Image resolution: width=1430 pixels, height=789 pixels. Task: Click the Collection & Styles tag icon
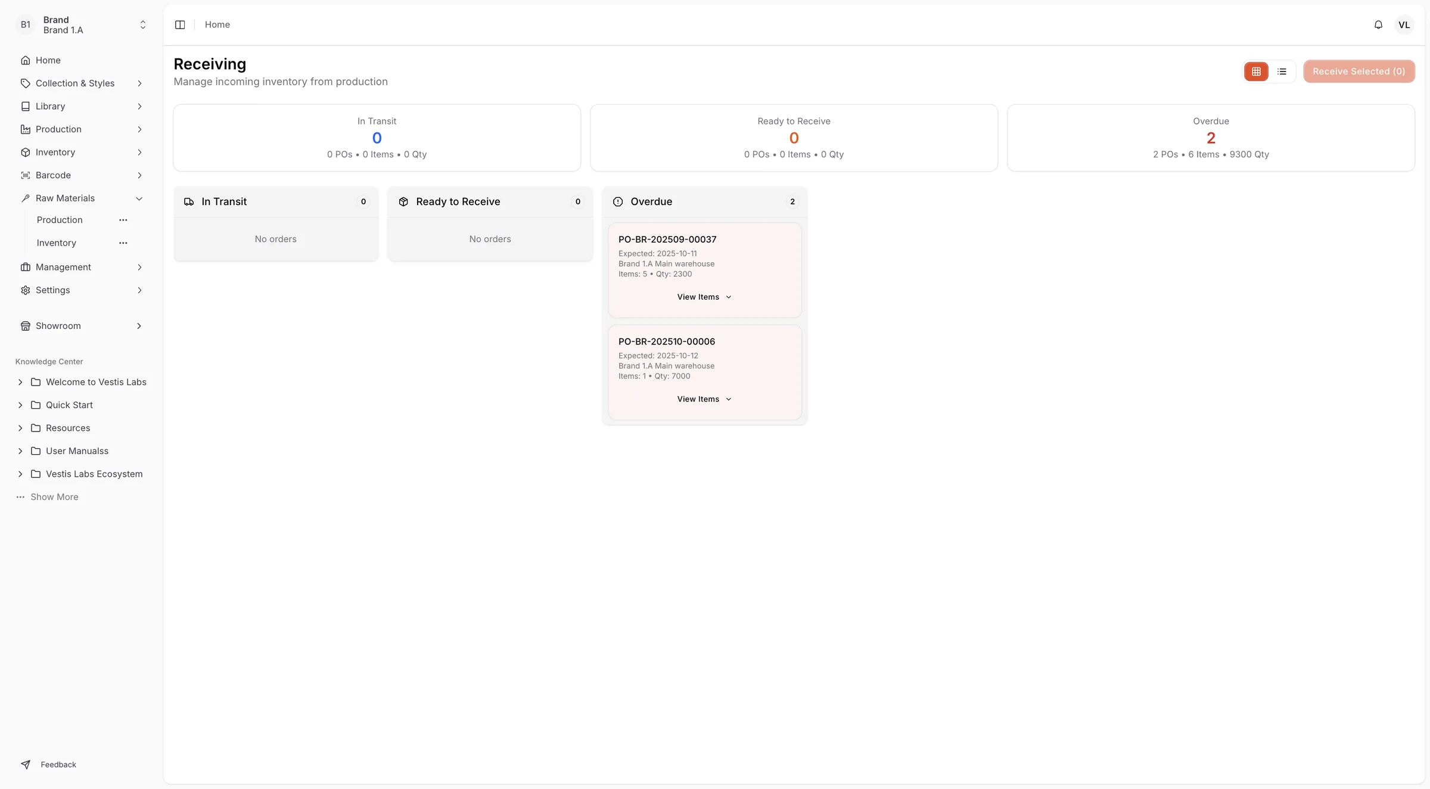point(26,83)
